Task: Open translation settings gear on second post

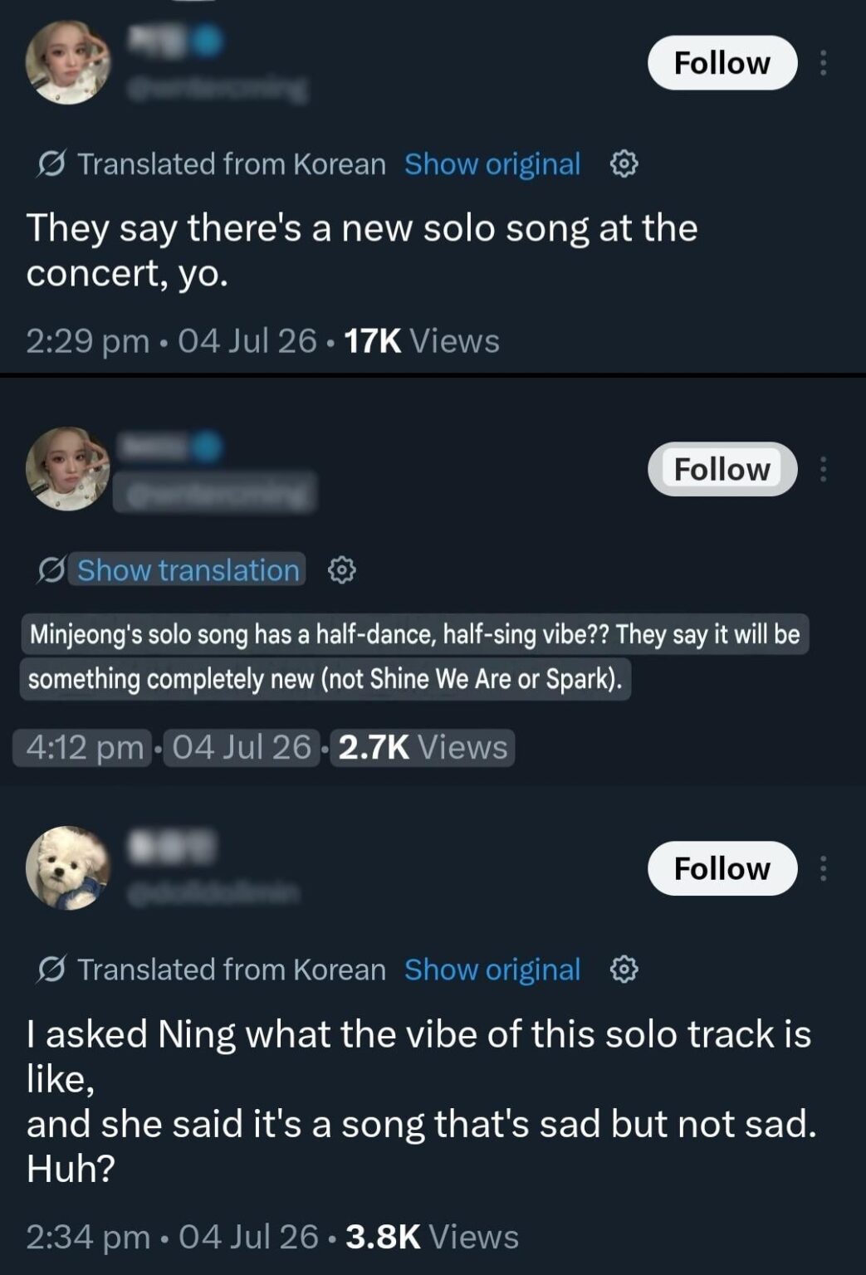Action: [342, 571]
